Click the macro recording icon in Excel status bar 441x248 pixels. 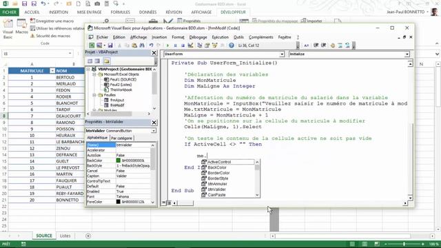[x=23, y=244]
